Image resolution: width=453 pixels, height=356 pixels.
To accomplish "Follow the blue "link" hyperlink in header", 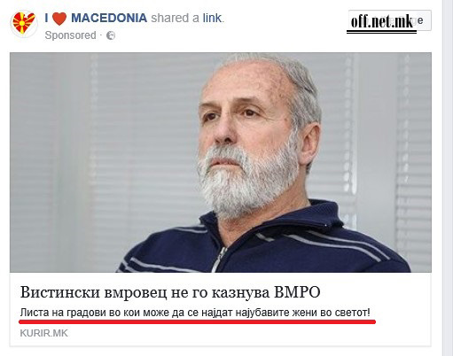I will pyautogui.click(x=212, y=18).
